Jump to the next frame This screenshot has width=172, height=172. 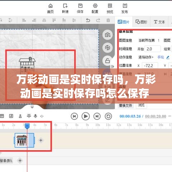(97, 116)
